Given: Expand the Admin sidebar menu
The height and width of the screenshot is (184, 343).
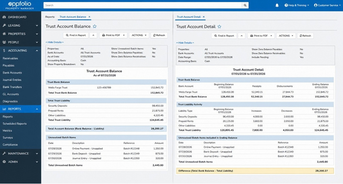Looking at the screenshot, I should (20, 162).
